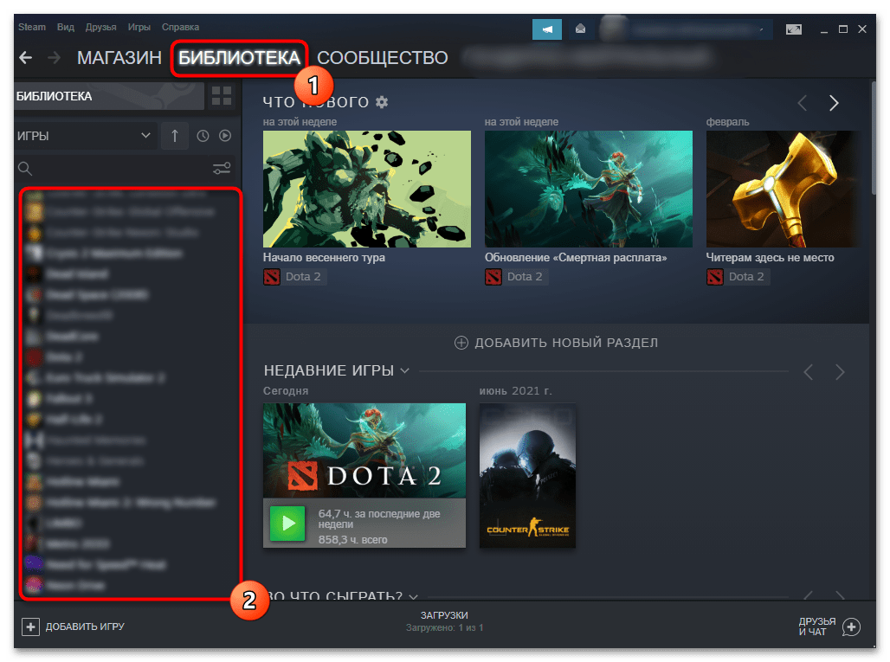
Task: Click Dota 2 tag under Читерам здесь не место
Action: point(738,277)
